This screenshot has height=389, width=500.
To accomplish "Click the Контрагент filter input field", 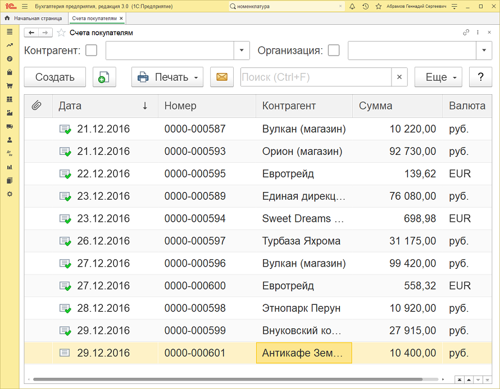I will (170, 51).
